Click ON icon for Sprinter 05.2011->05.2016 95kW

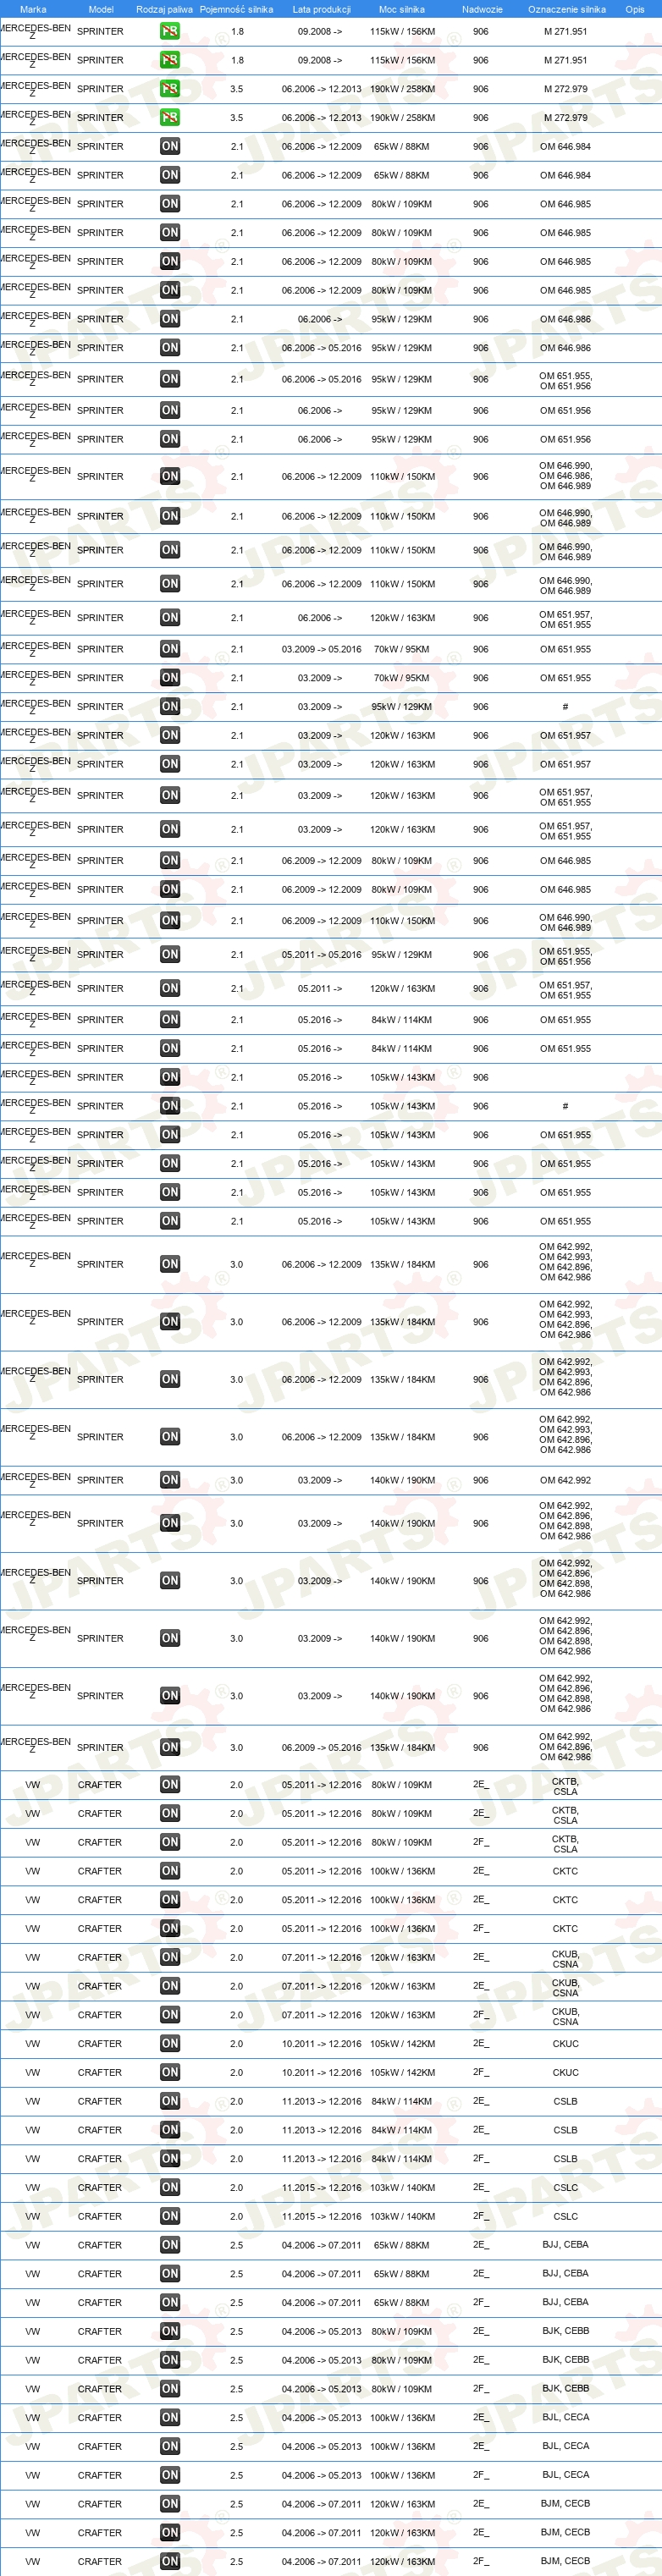[170, 954]
